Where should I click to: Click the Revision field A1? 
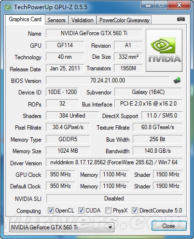click(128, 45)
